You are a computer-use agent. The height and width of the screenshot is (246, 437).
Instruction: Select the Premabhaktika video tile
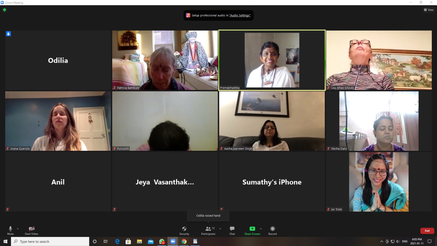[x=272, y=60]
